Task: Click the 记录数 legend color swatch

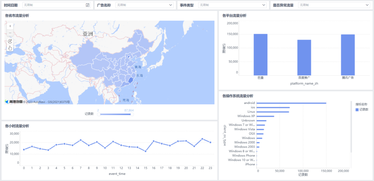Action: tap(357, 110)
